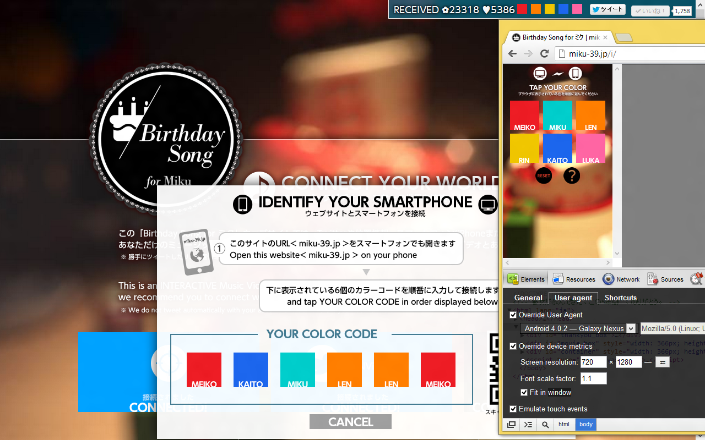
Task: Toggle Emulate touch events checkbox
Action: click(513, 409)
